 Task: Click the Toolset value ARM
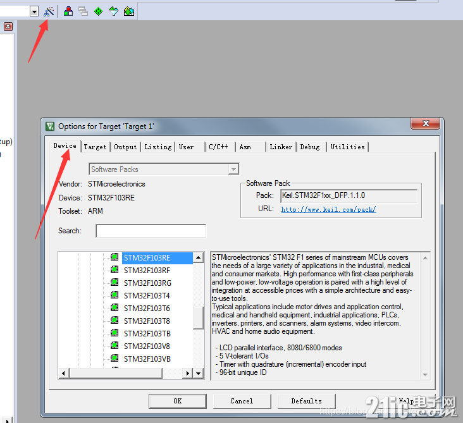pos(96,211)
